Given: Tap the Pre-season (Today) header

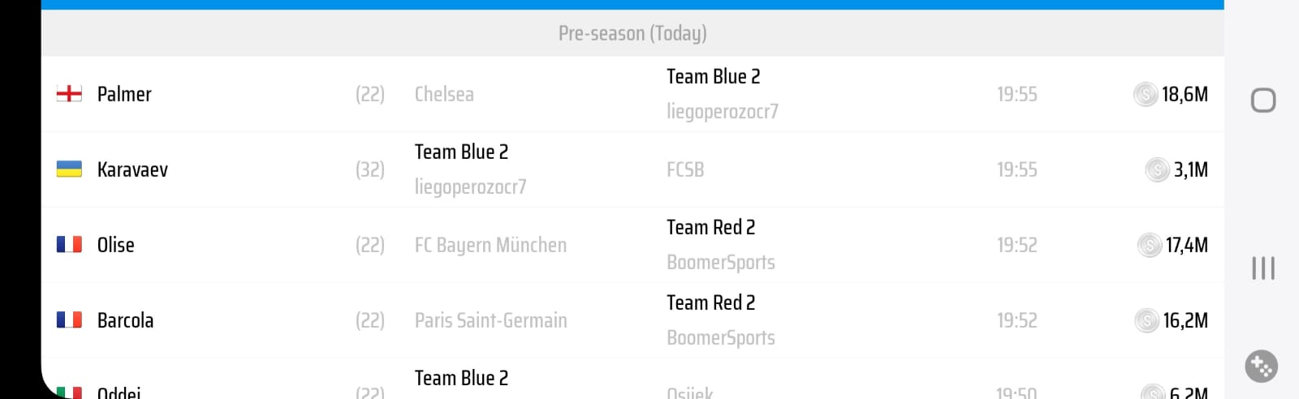Looking at the screenshot, I should (632, 33).
